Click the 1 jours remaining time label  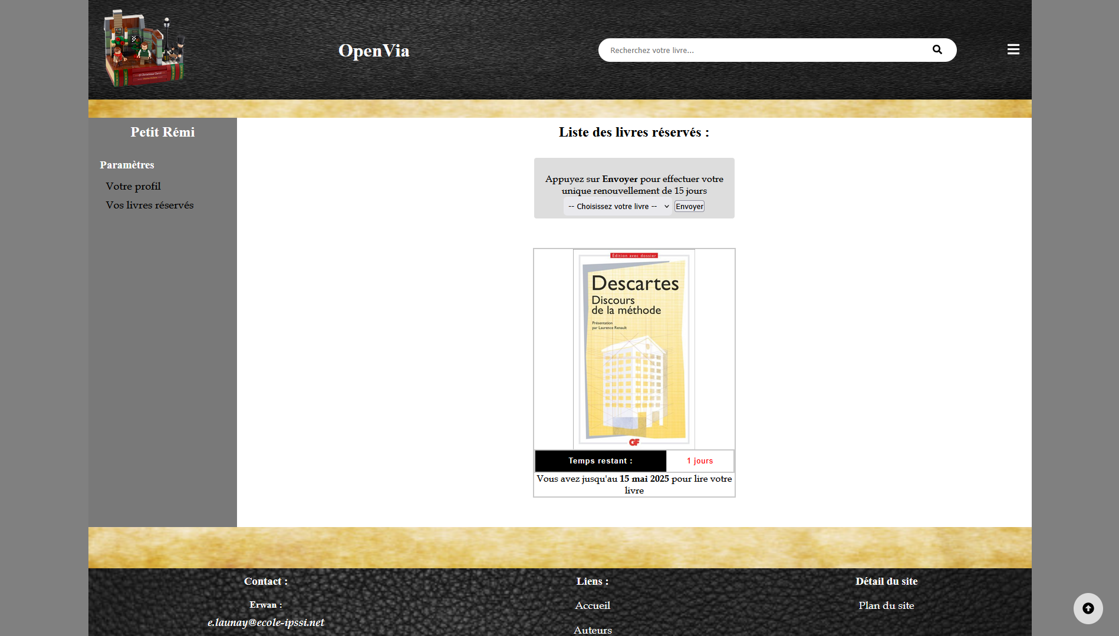[x=700, y=461]
